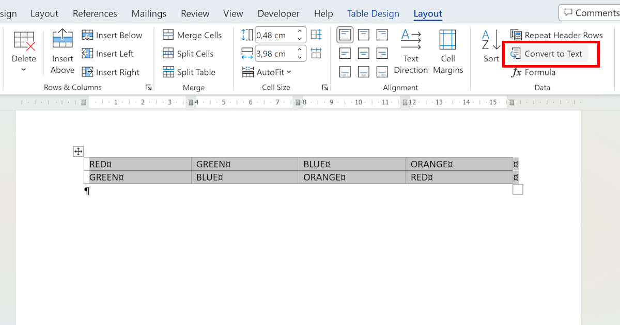The image size is (620, 325).
Task: Enable Align Center alignment
Action: 363,53
